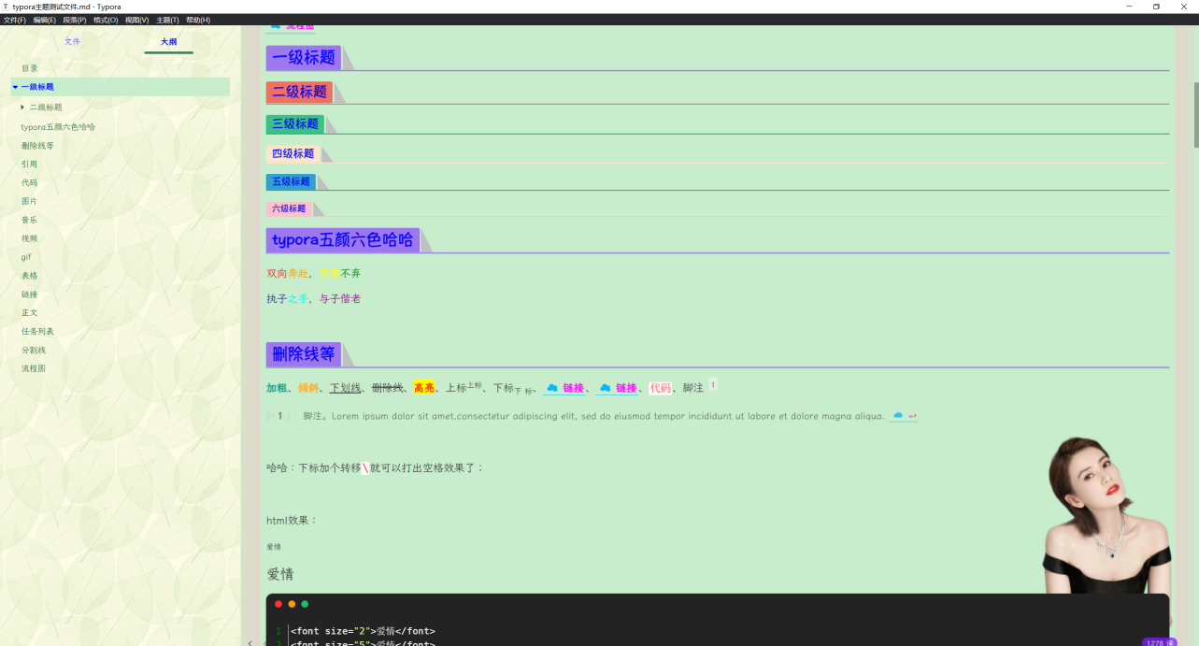Jump to 图片 outline entry
The height and width of the screenshot is (646, 1199).
(30, 201)
